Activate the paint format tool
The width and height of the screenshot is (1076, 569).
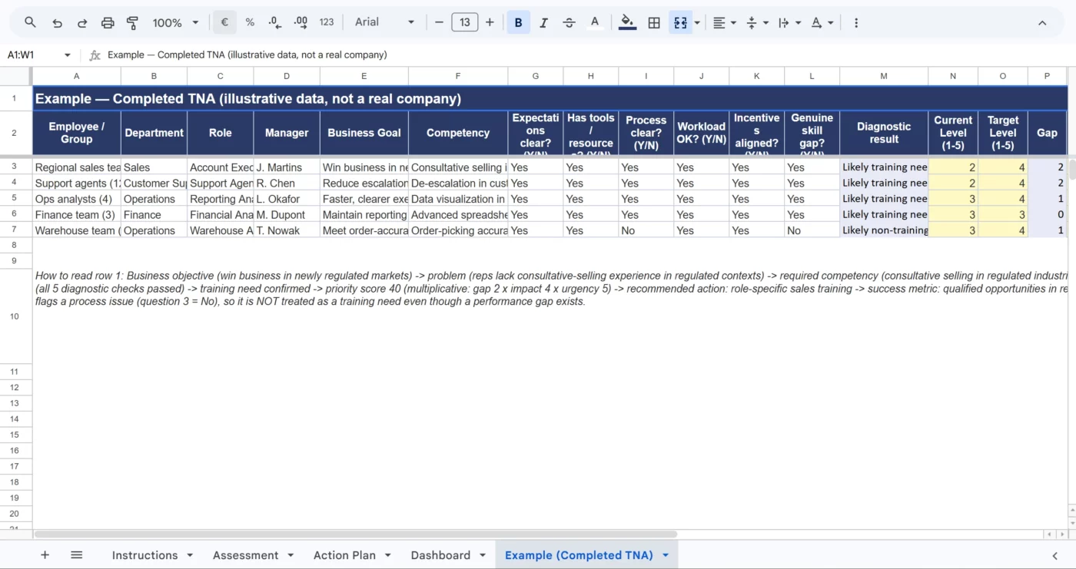pos(132,23)
